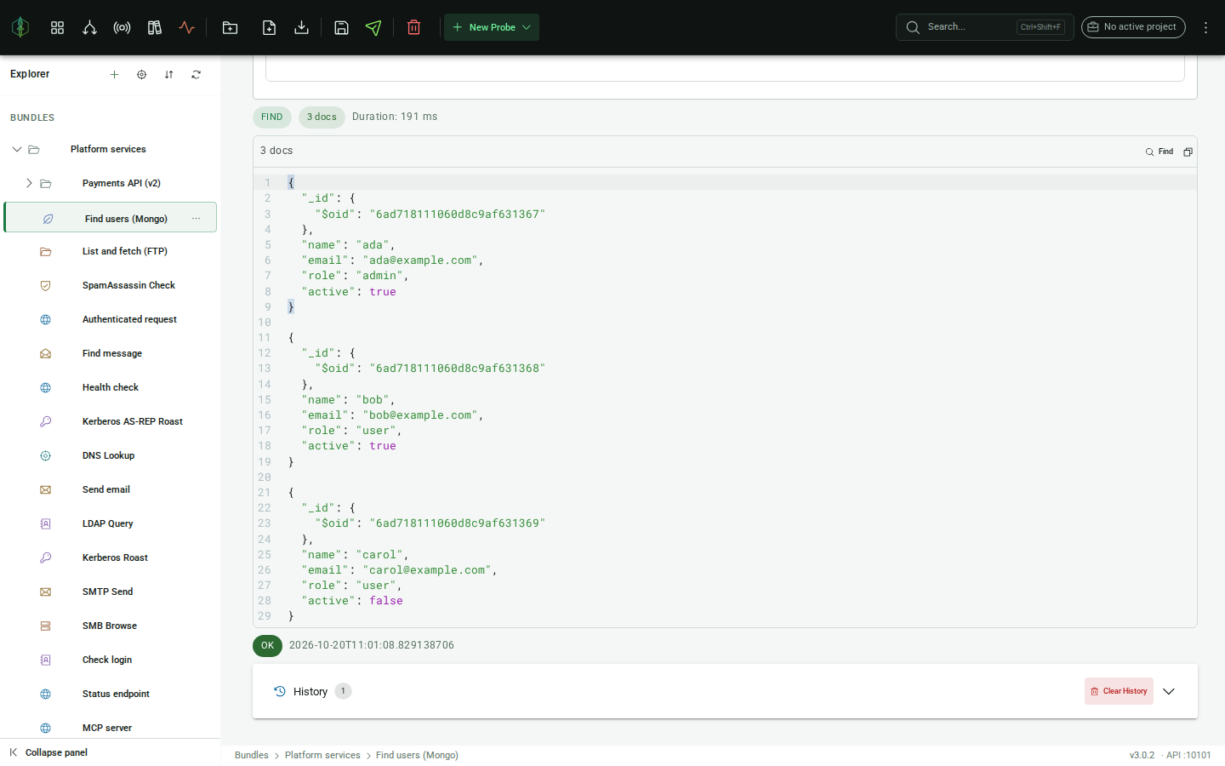This screenshot has height=766, width=1225.
Task: Click the "active": false line
Action: (352, 601)
